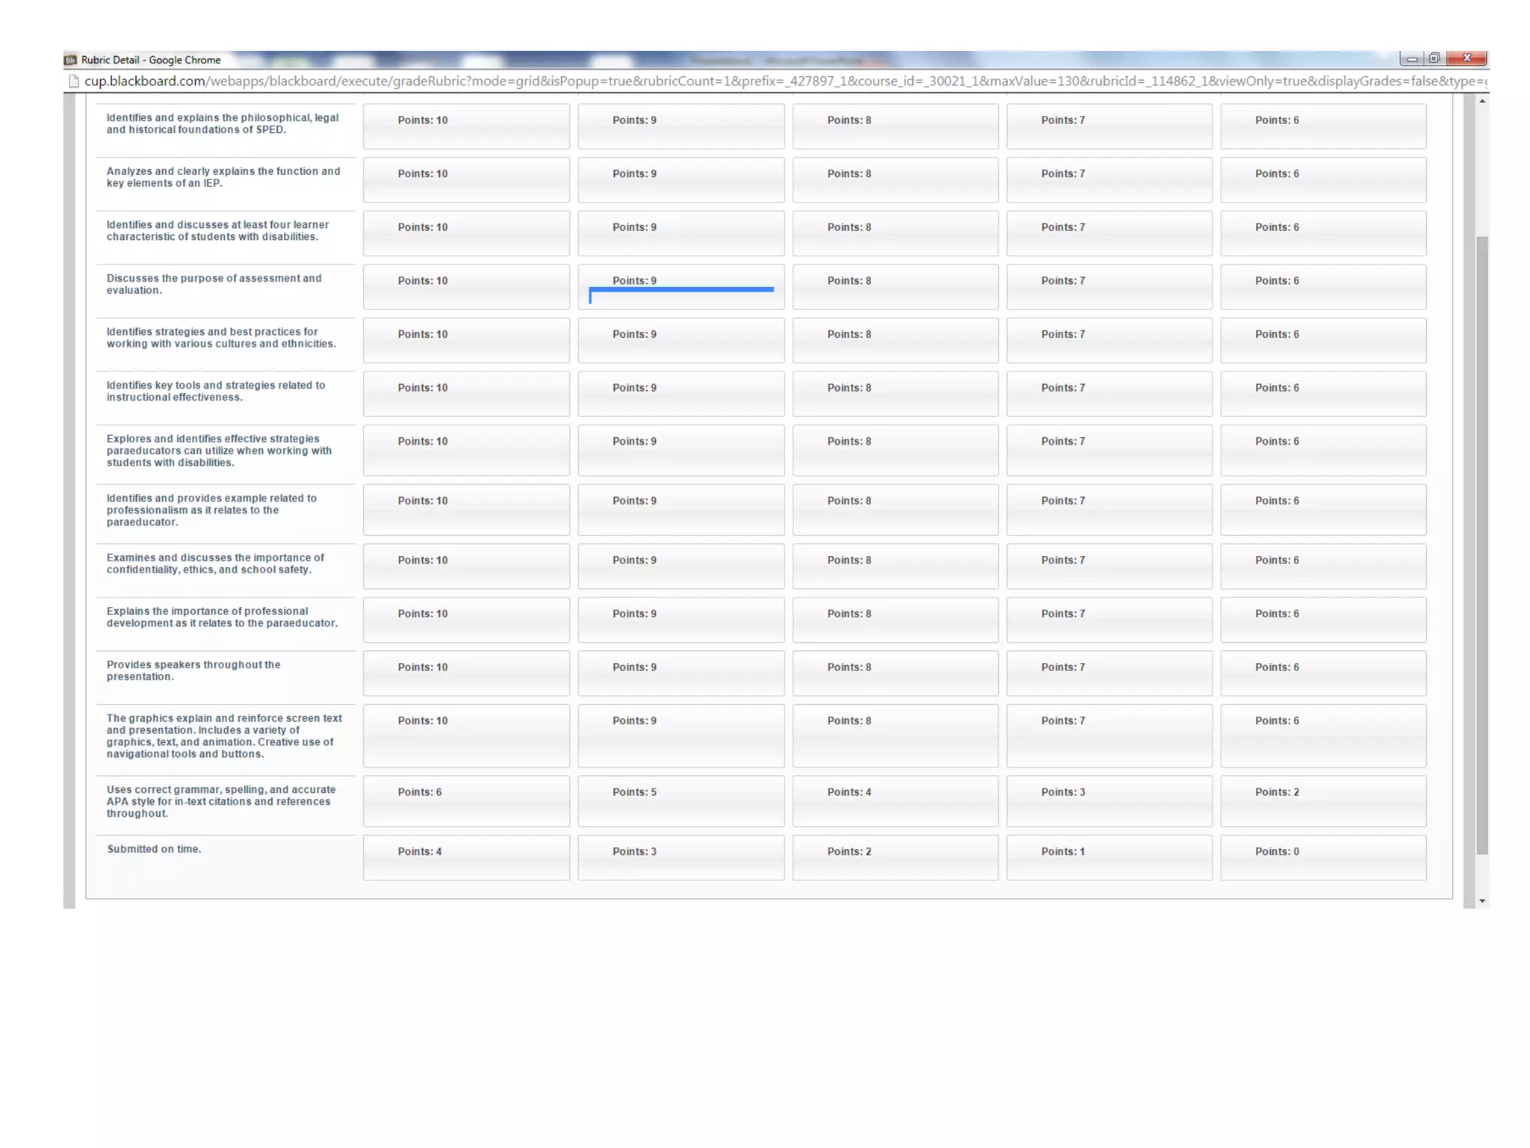Maximize the Rubric Detail window
This screenshot has width=1530, height=1148.
pyautogui.click(x=1434, y=58)
